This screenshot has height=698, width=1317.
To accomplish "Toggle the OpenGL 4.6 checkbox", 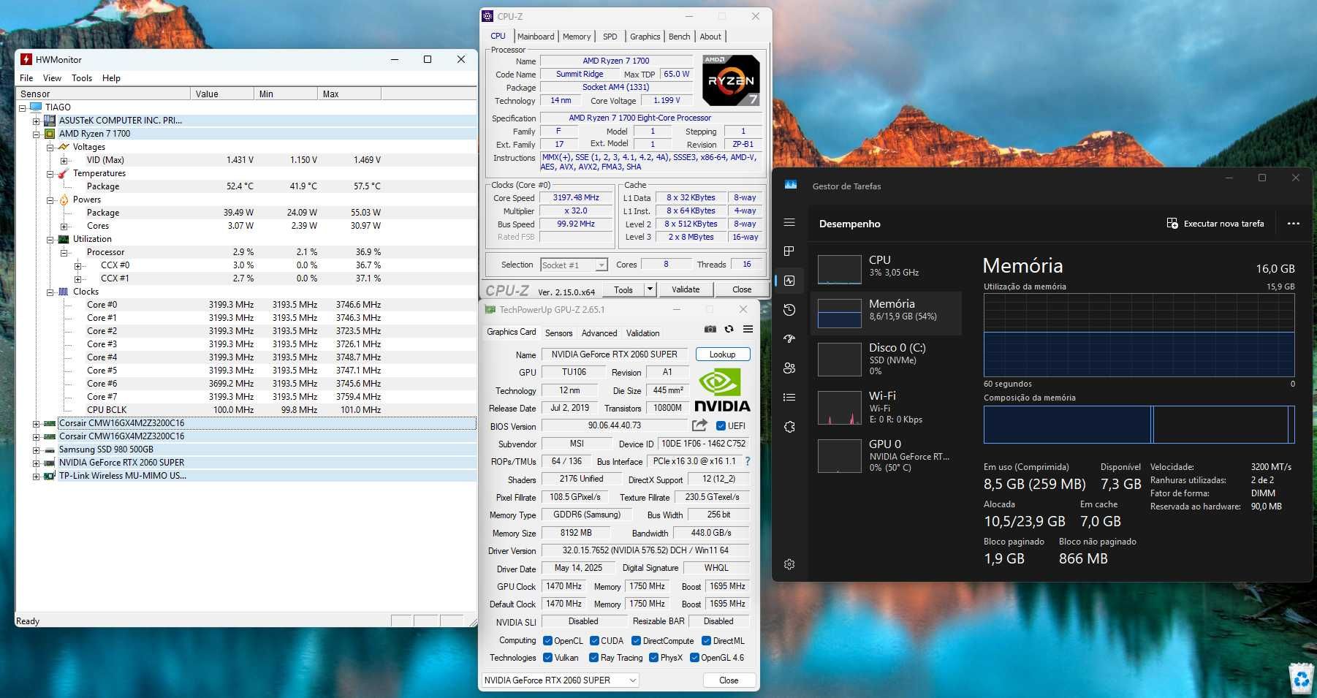I will 694,658.
